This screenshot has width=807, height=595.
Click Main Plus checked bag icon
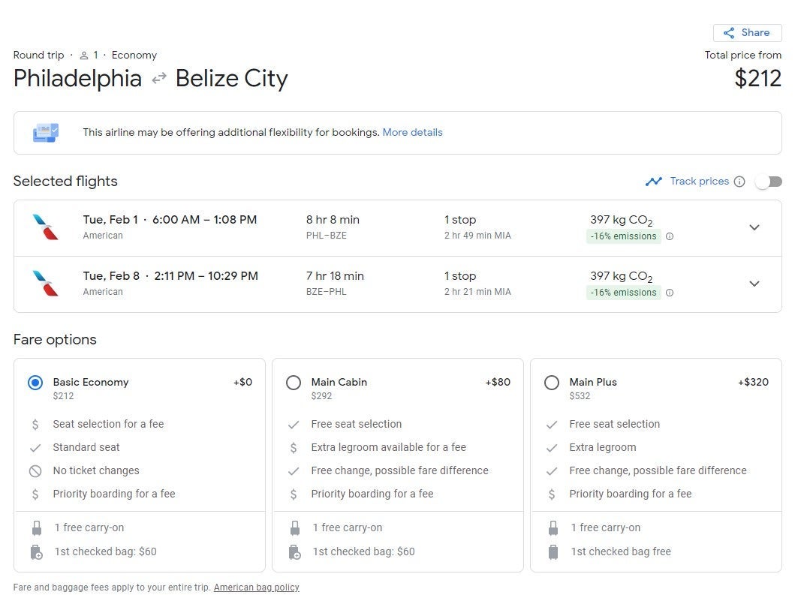point(553,552)
